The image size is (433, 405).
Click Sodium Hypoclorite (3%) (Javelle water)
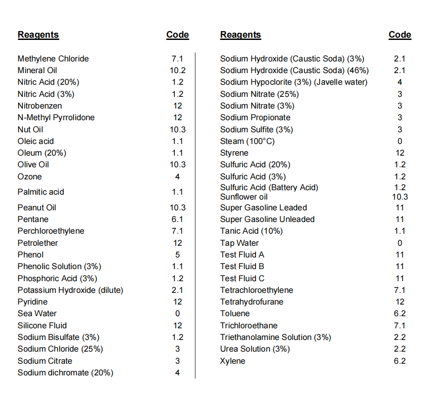[x=294, y=83]
